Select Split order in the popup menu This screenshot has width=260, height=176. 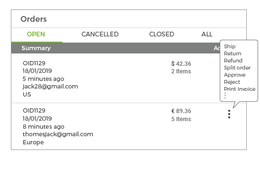coord(237,68)
